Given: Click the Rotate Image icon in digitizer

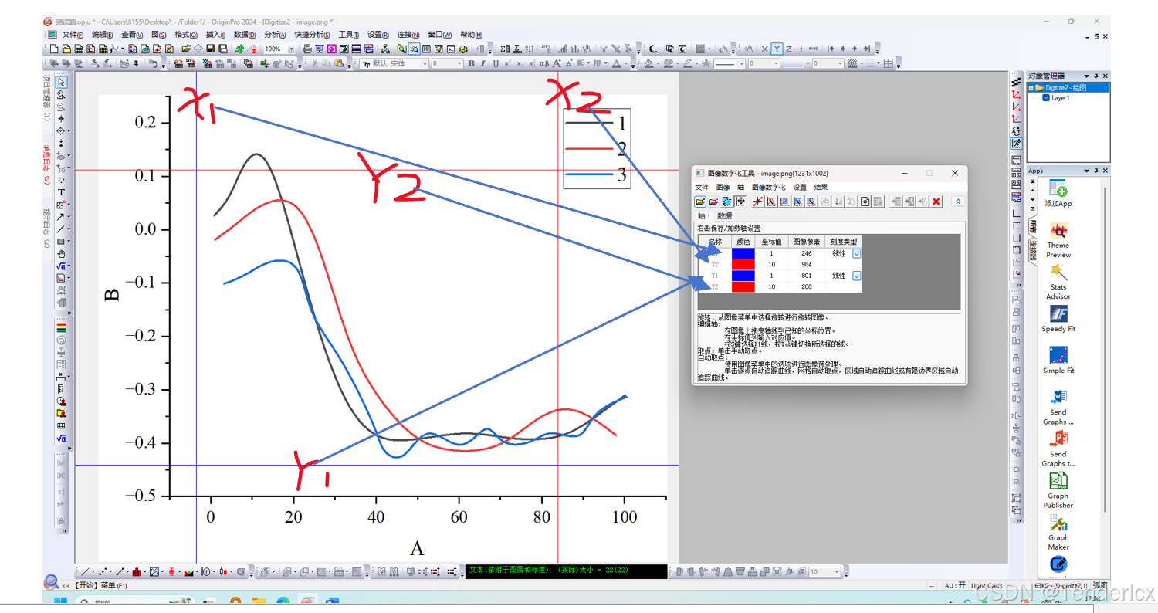Looking at the screenshot, I should point(726,202).
